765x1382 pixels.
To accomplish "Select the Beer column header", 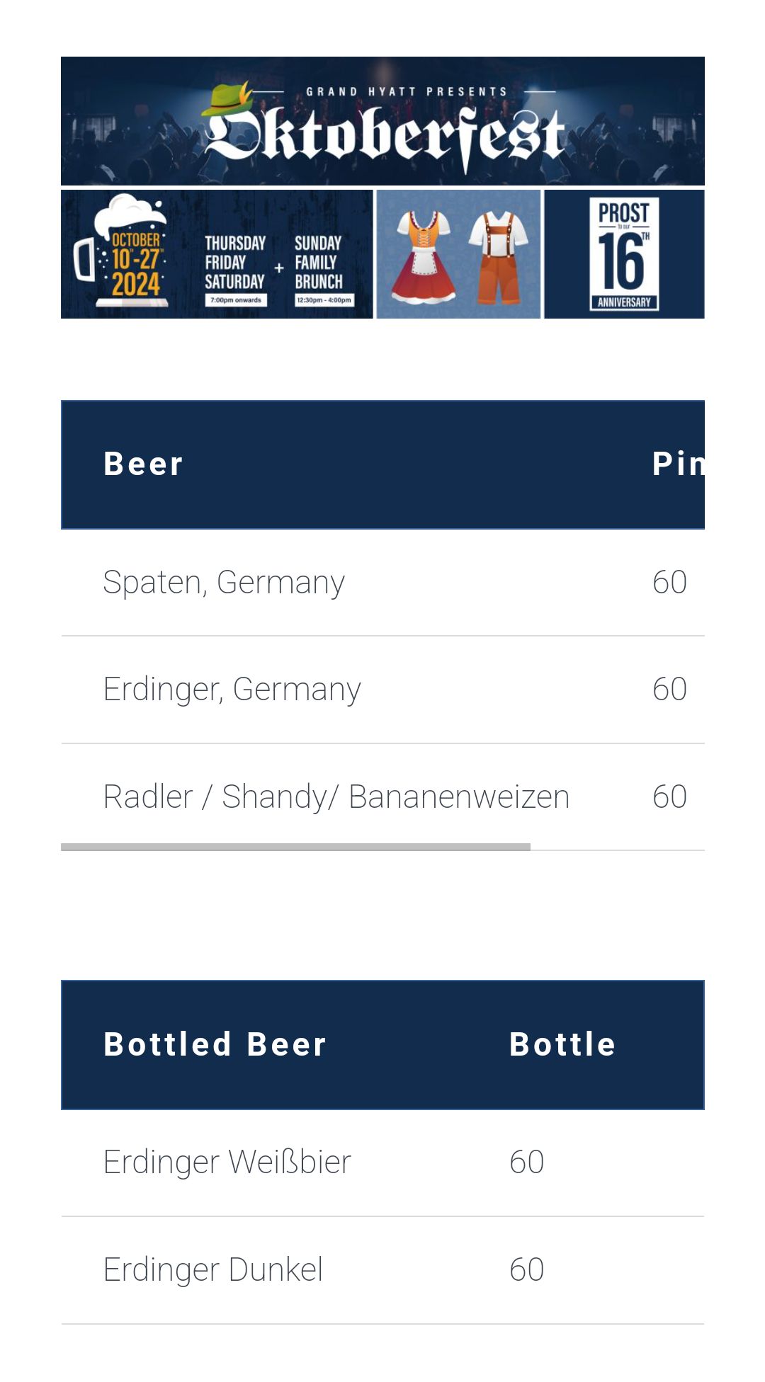I will tap(144, 464).
